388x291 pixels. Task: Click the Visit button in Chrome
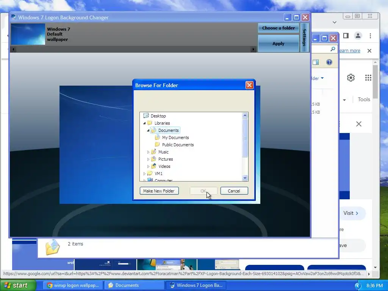tap(351, 213)
